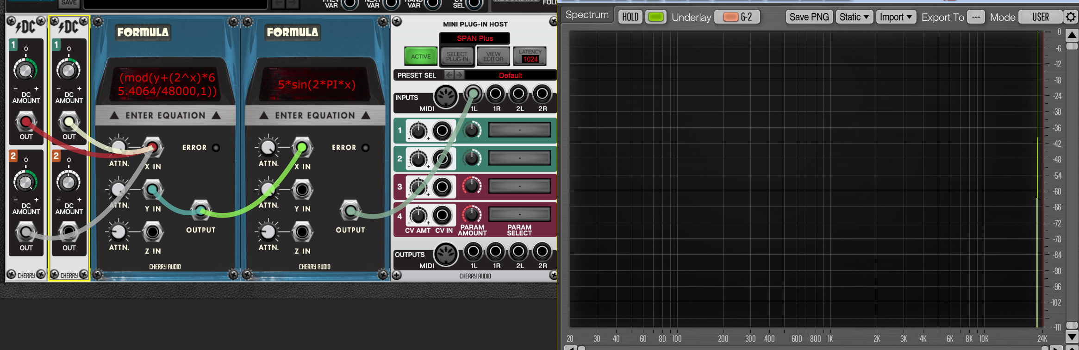Click the MIDI input jack on Mini Plug-In Host
Image resolution: width=1079 pixels, height=350 pixels.
click(x=446, y=97)
